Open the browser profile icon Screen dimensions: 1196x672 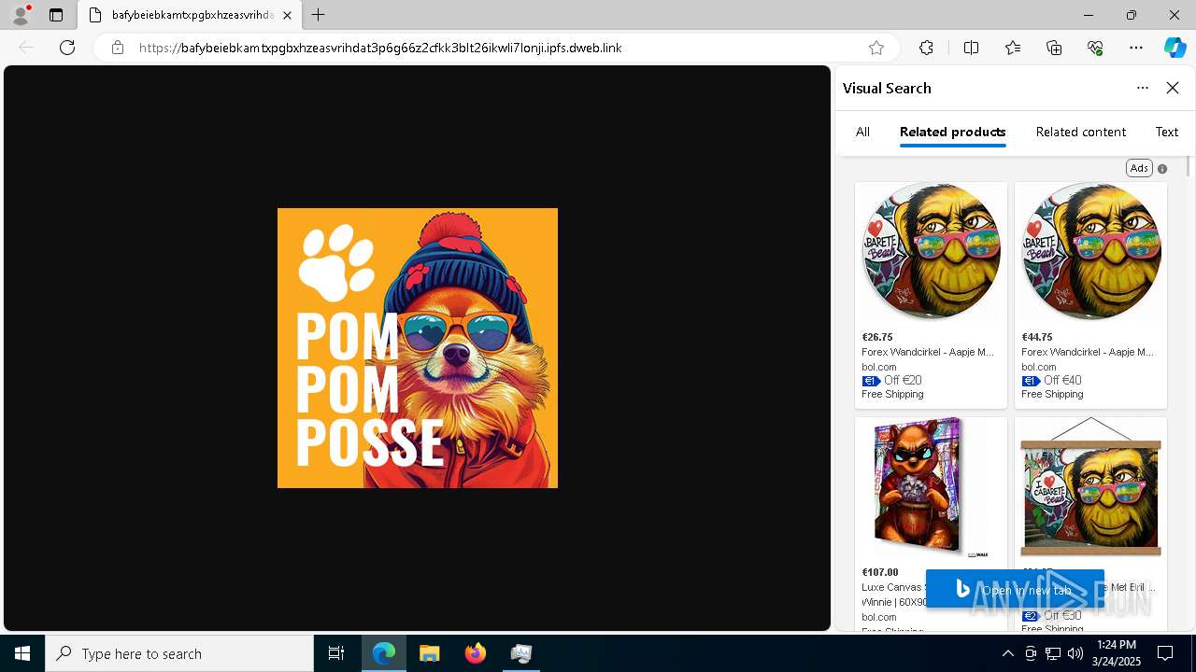[x=21, y=15]
